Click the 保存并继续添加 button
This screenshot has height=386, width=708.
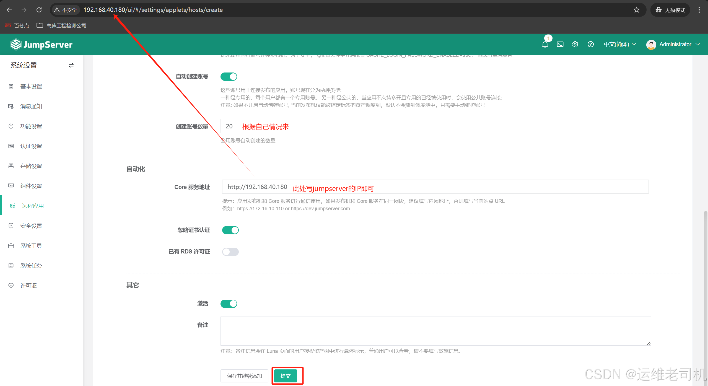[244, 376]
